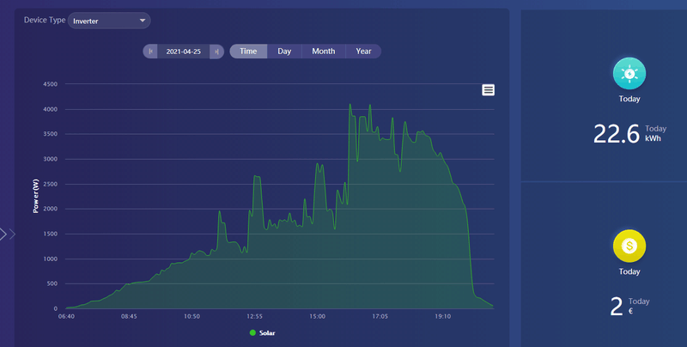
Task: Select the Time tab
Action: 248,52
